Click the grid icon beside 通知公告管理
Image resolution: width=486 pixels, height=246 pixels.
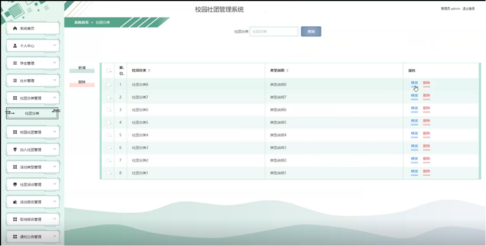(15, 237)
